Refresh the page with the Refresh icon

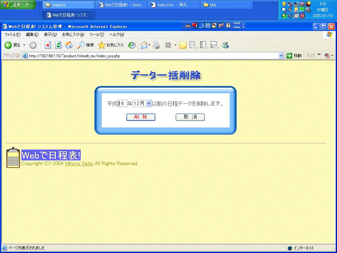(58, 45)
